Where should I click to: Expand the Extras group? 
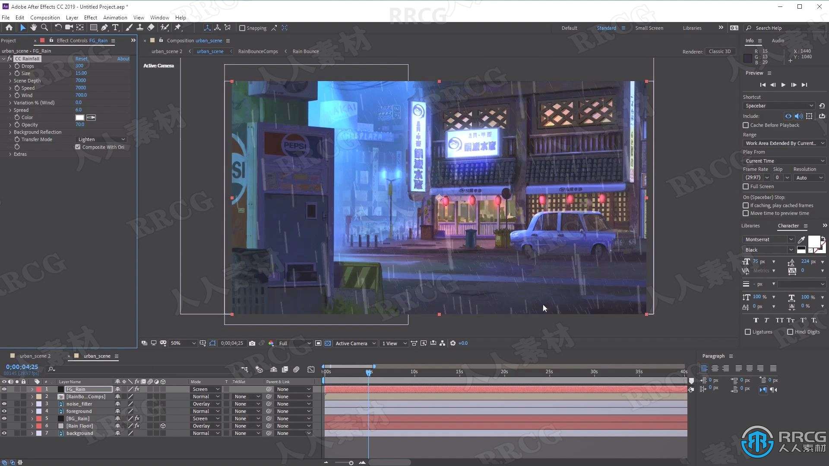10,154
